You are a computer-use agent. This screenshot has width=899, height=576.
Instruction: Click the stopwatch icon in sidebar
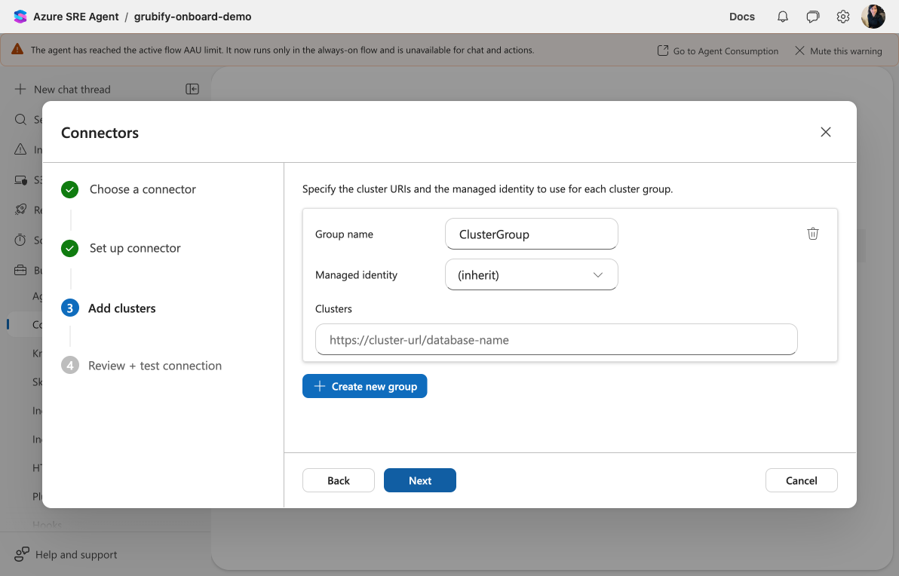coord(20,240)
